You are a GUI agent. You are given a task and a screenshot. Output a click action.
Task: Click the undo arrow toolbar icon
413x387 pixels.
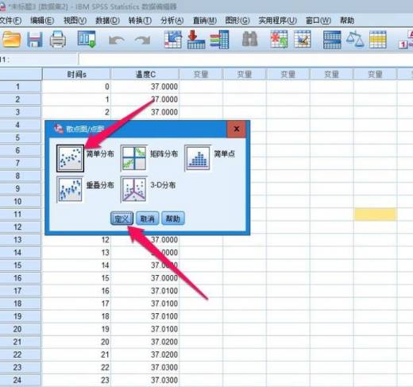(117, 41)
